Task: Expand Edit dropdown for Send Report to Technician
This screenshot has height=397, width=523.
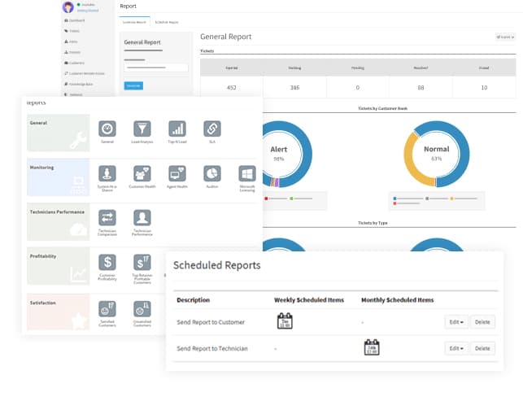Action: [x=455, y=348]
